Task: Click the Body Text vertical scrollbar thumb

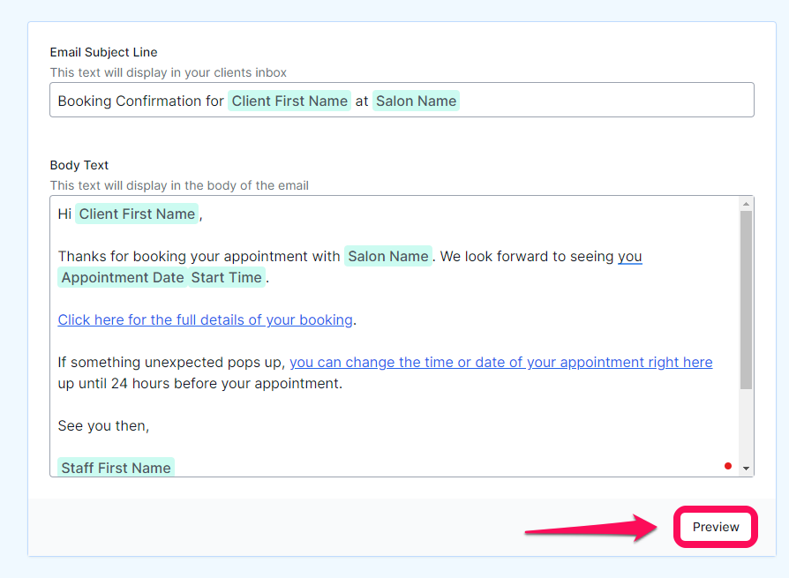Action: [746, 300]
